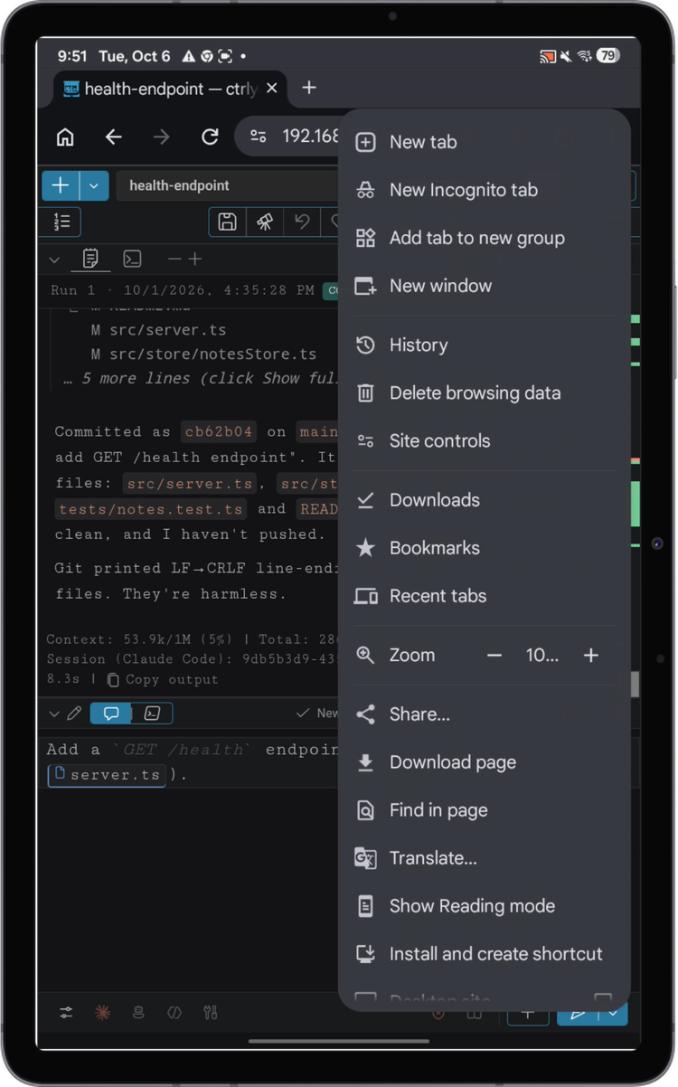The width and height of the screenshot is (678, 1087).
Task: Select the chat mode toggle button
Action: pyautogui.click(x=111, y=714)
